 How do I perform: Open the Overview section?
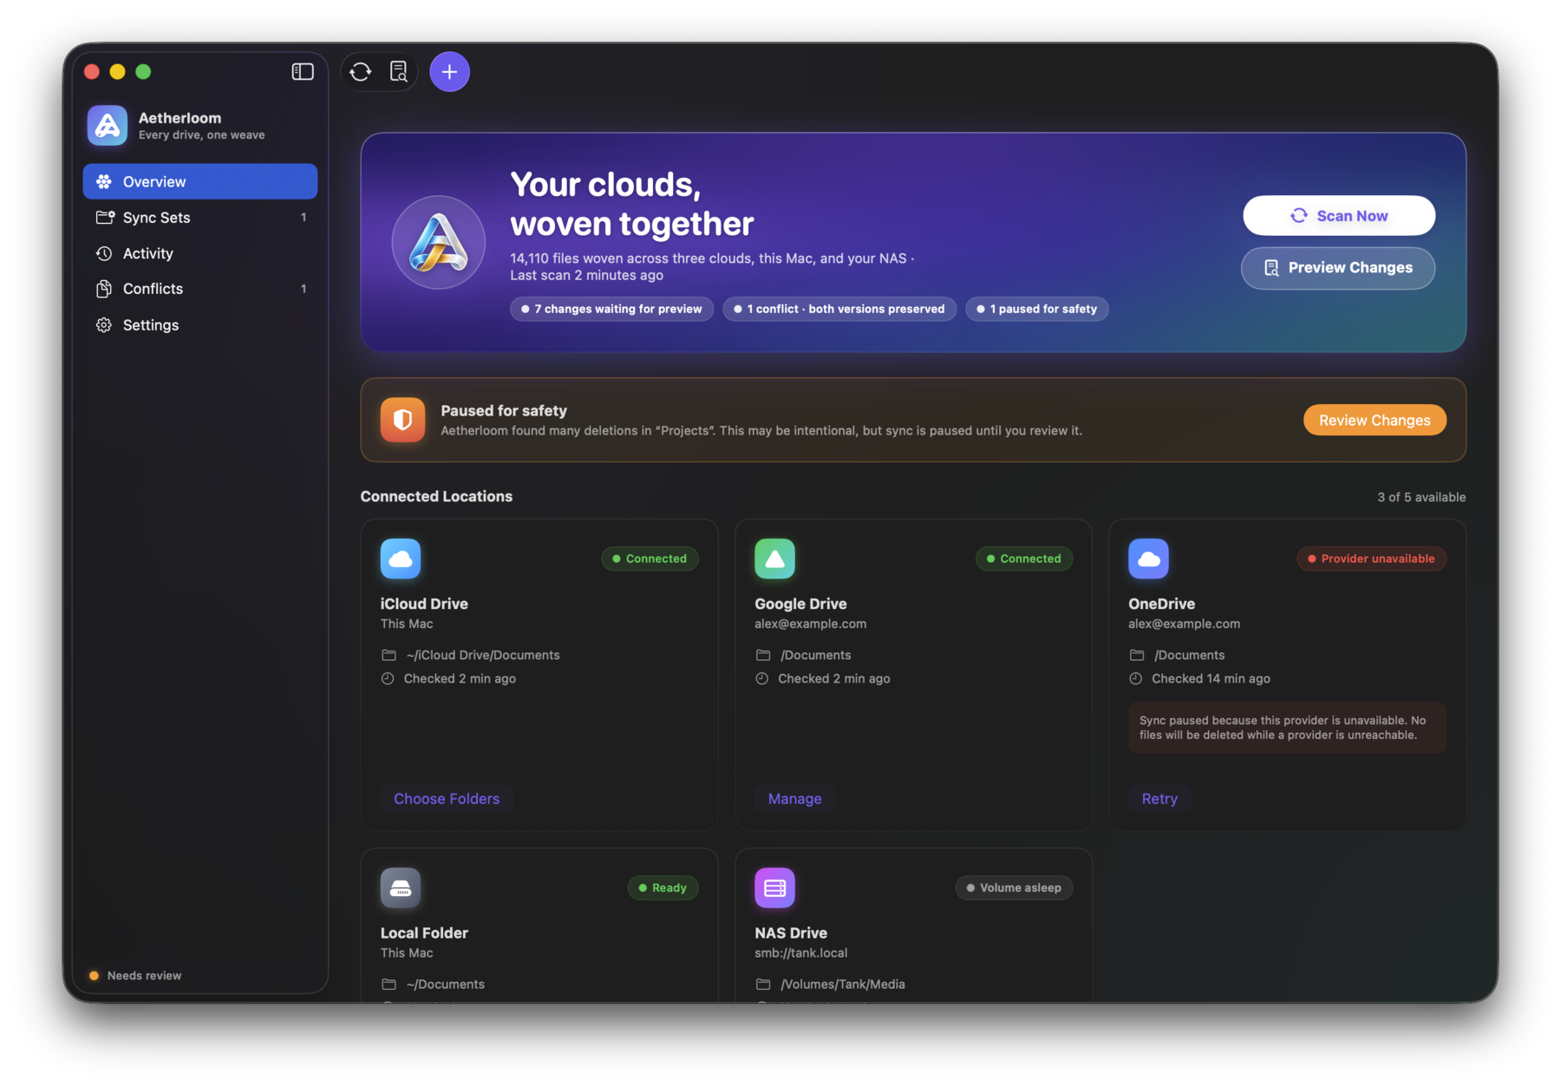[x=200, y=181]
